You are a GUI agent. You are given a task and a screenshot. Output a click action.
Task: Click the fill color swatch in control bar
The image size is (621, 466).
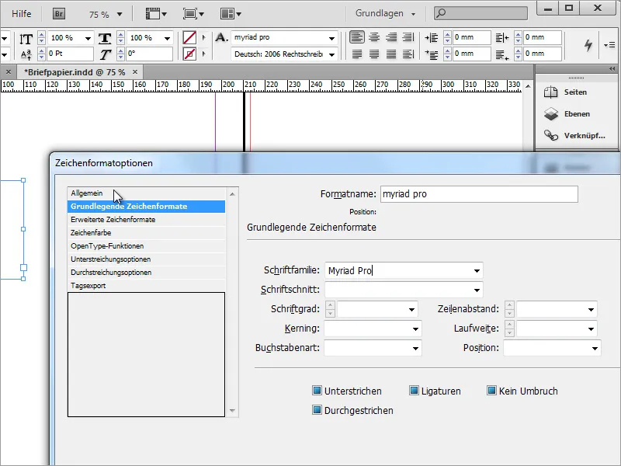pyautogui.click(x=189, y=37)
